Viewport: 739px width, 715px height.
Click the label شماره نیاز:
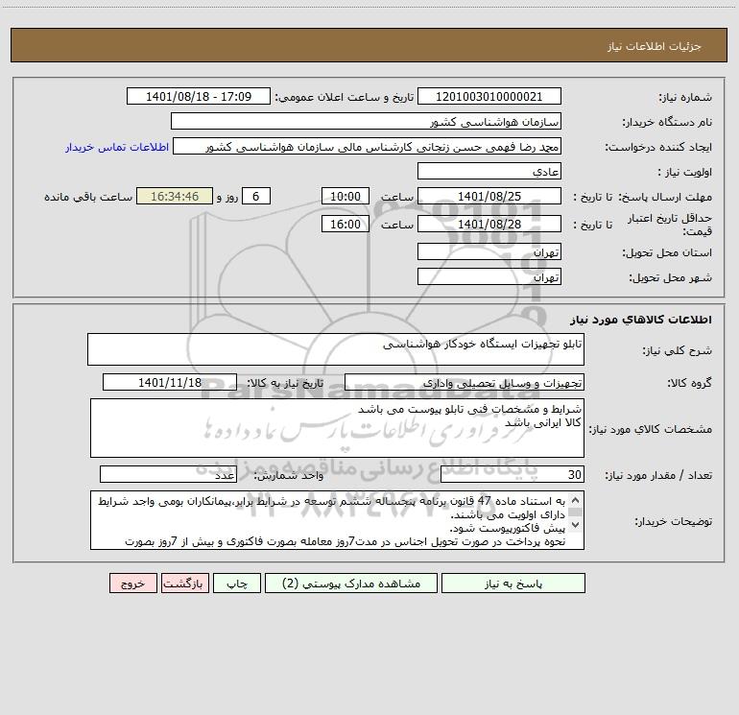[685, 98]
